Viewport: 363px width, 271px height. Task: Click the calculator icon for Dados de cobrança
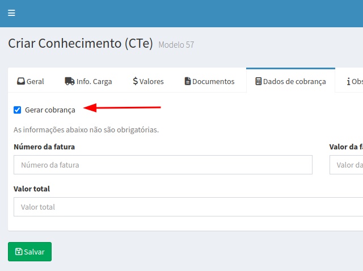259,81
